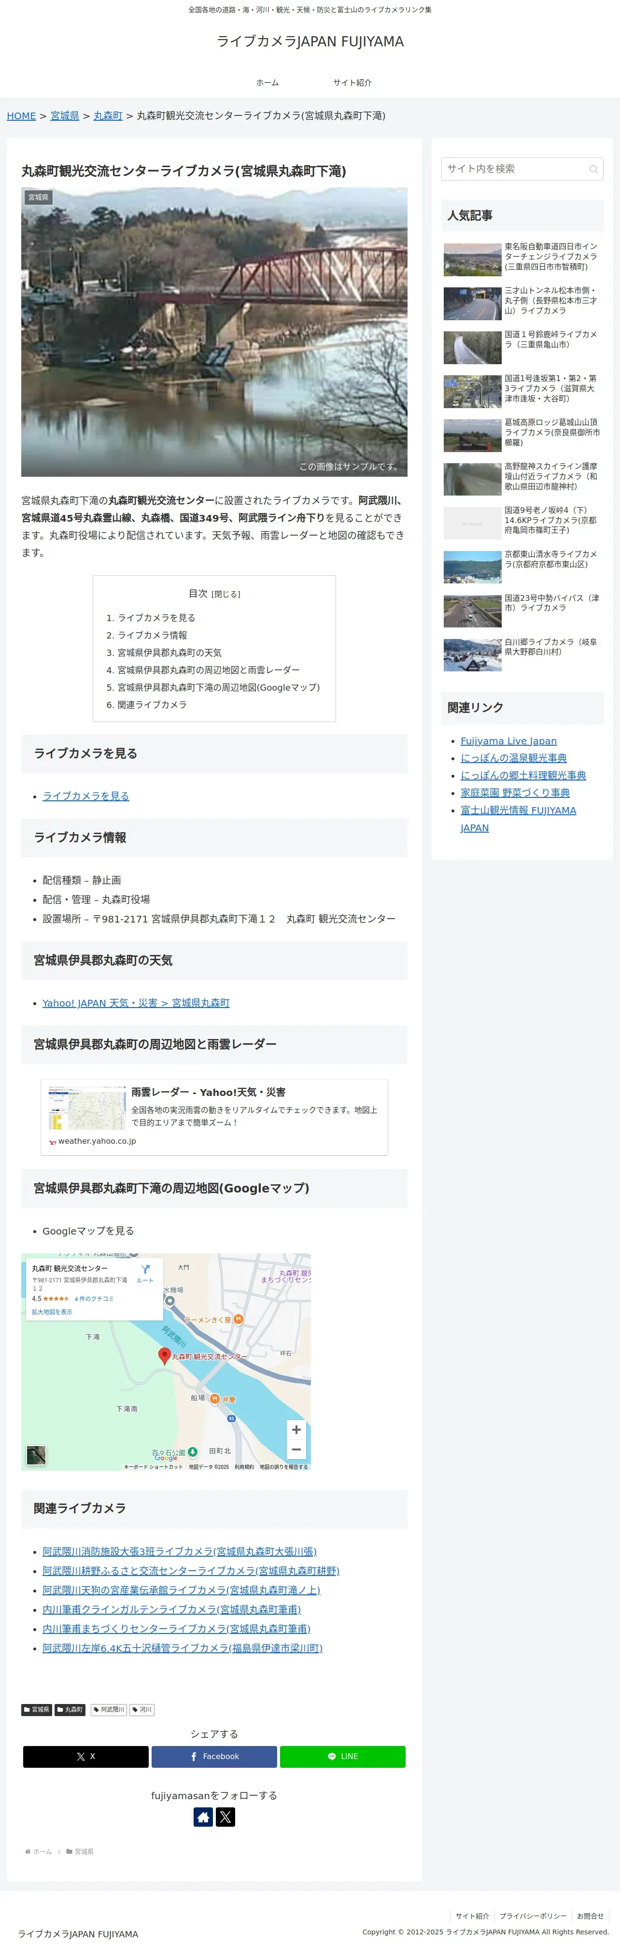
Task: Click the search magnifier icon in sidebar
Action: pyautogui.click(x=593, y=169)
